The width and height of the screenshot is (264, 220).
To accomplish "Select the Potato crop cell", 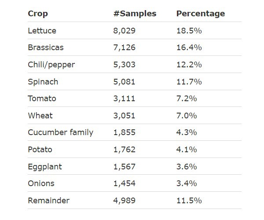I will point(40,150).
